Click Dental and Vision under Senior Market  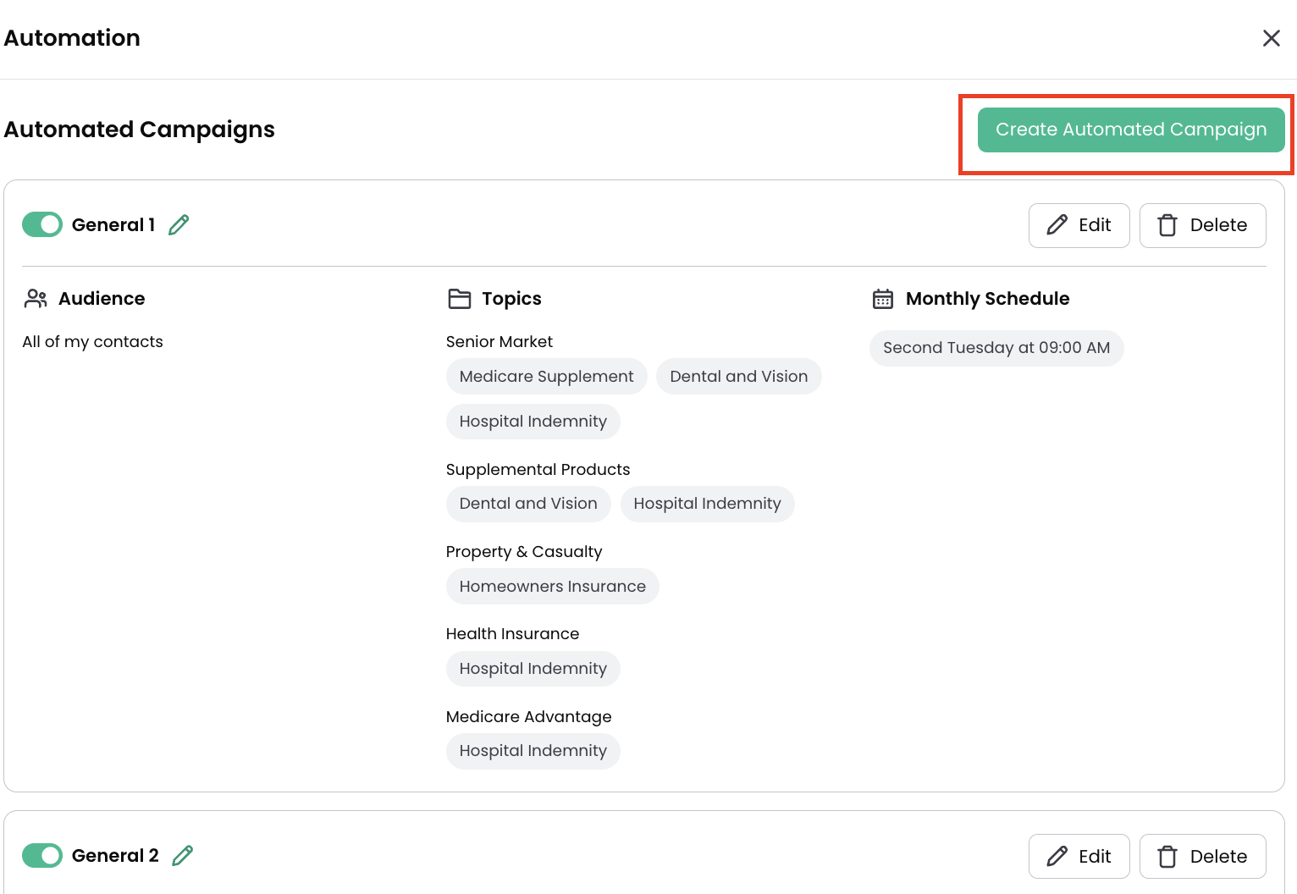click(x=738, y=377)
